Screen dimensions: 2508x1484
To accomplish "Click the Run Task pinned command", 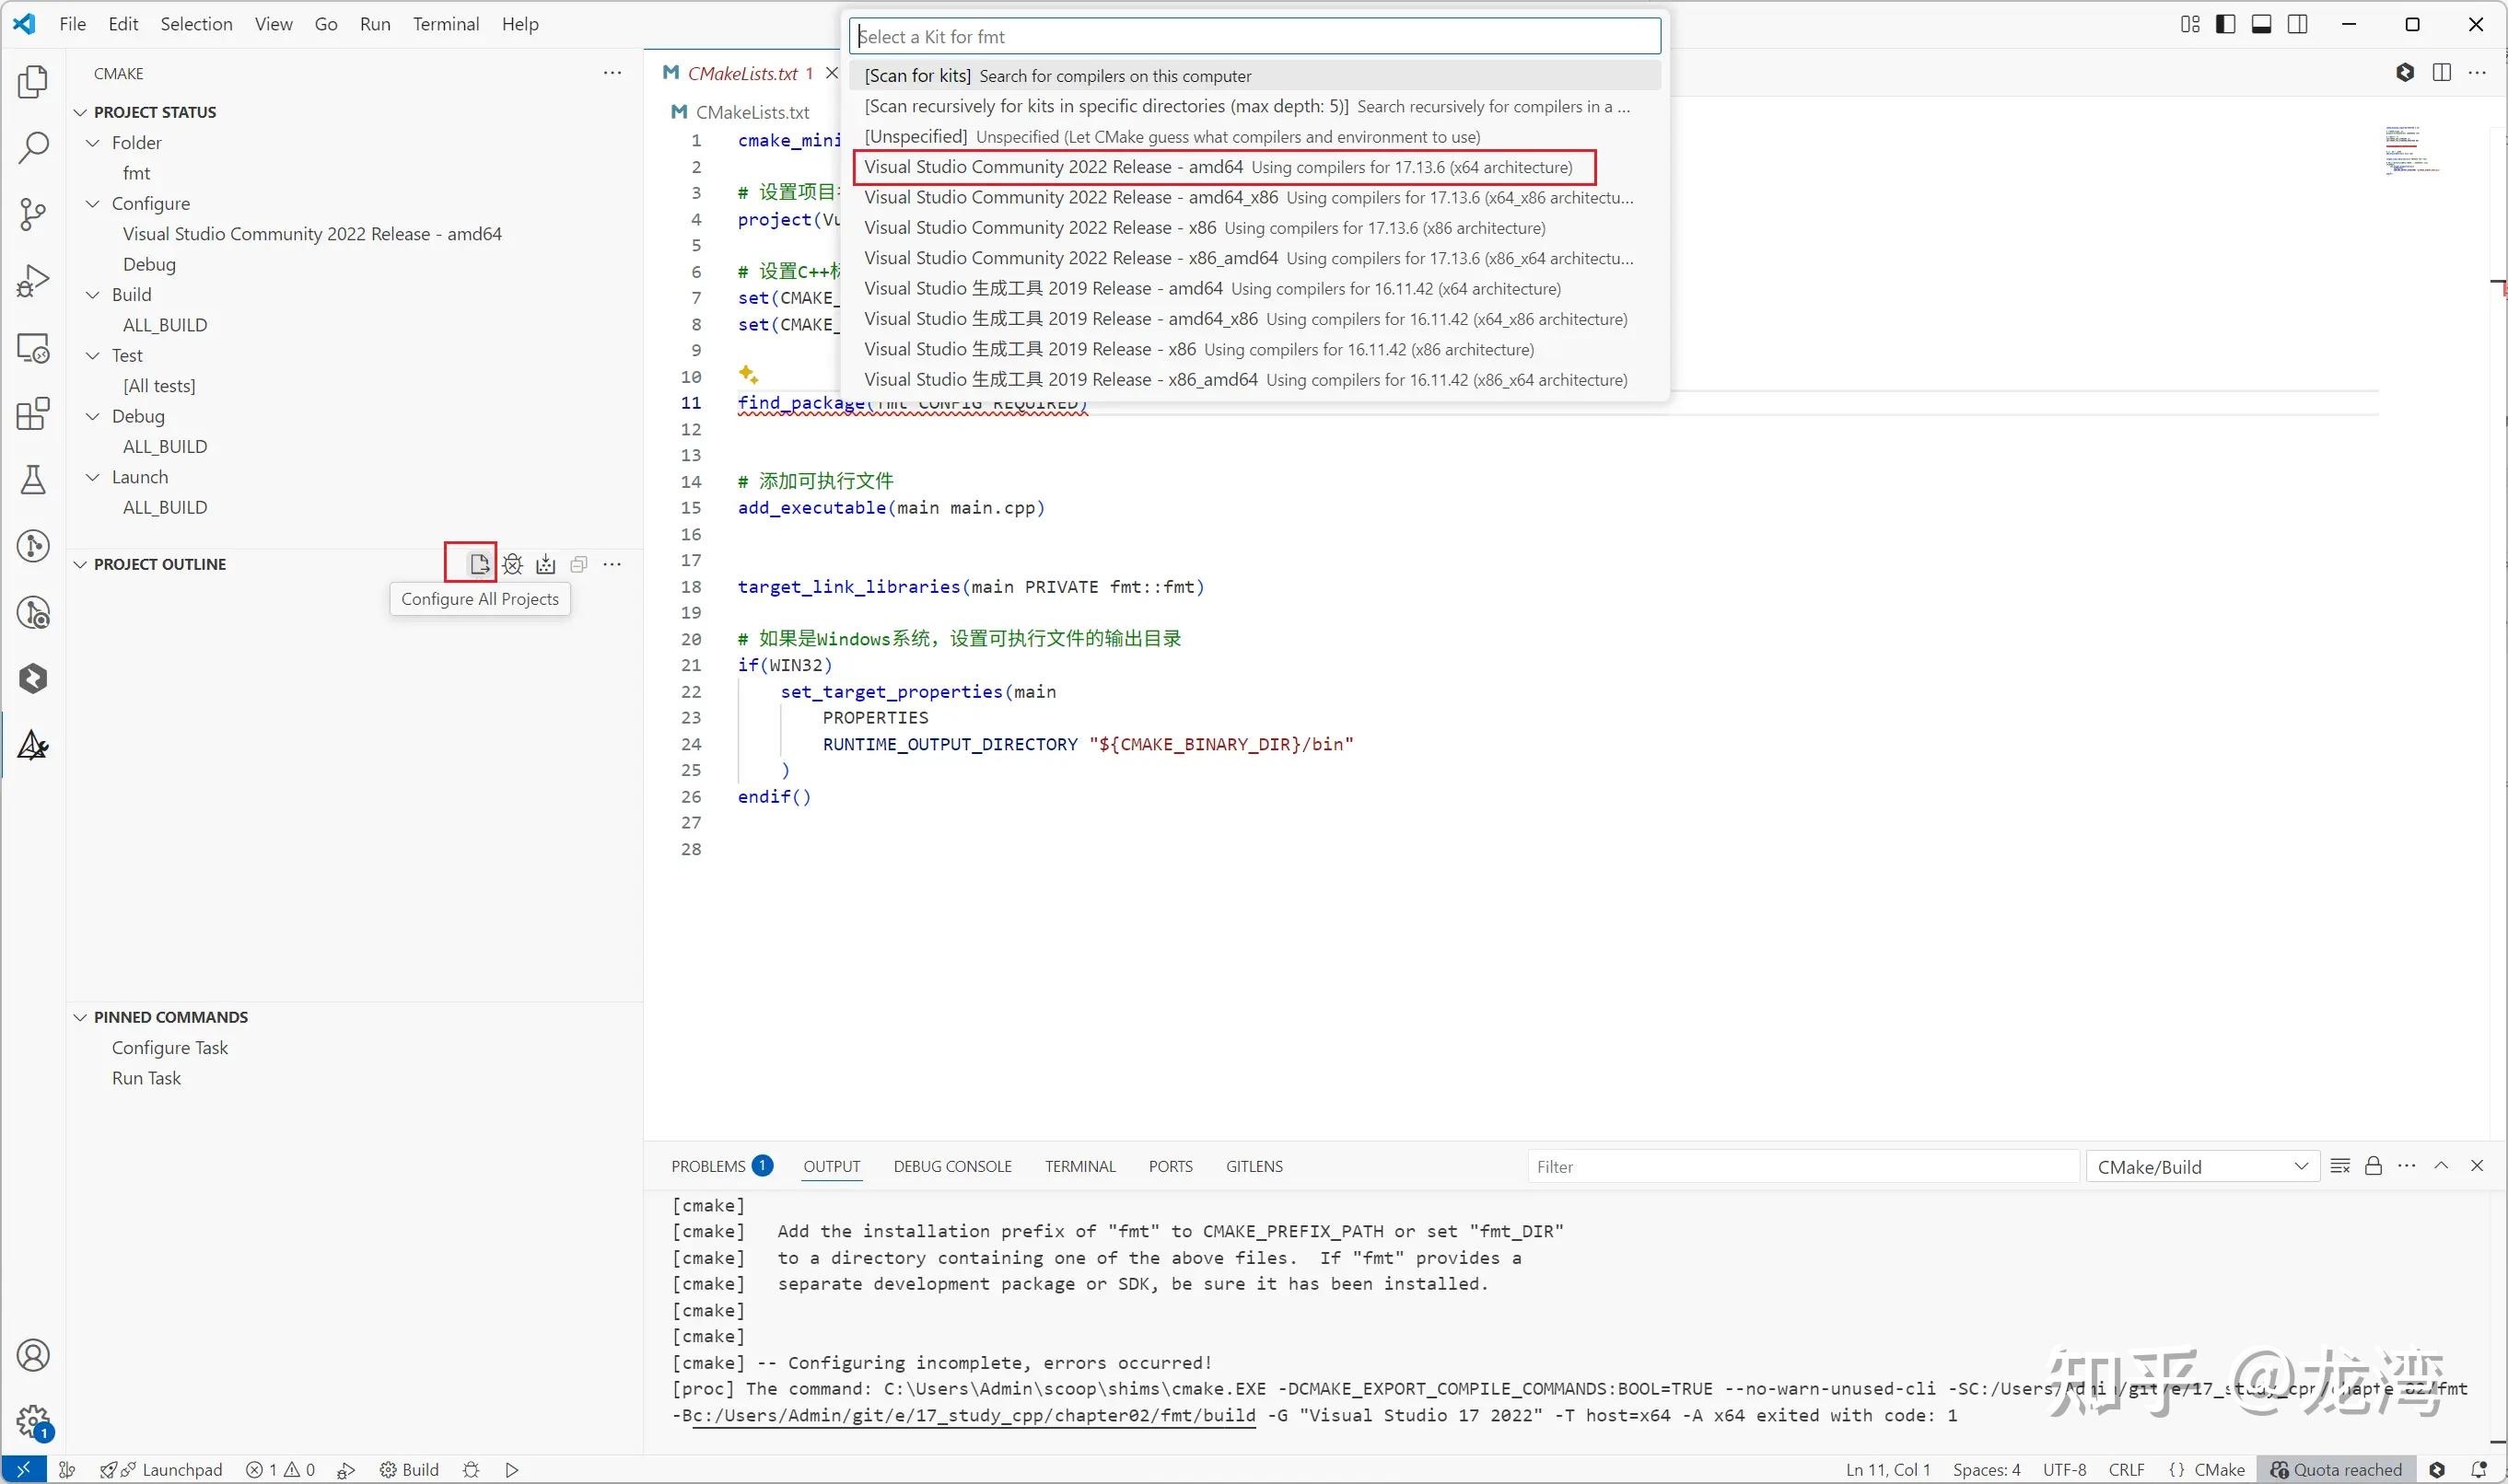I will (146, 1078).
